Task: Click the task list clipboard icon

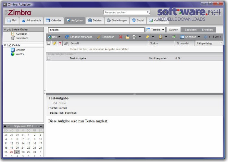Action: tap(160, 37)
